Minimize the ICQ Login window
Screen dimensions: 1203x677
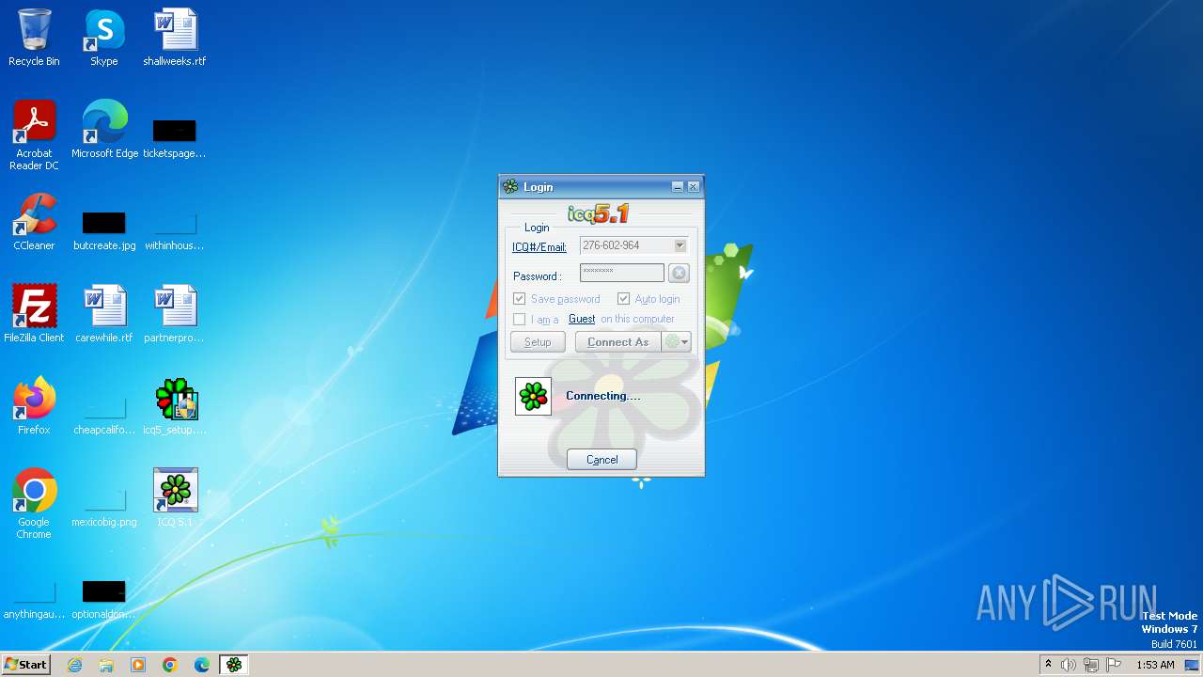click(677, 187)
